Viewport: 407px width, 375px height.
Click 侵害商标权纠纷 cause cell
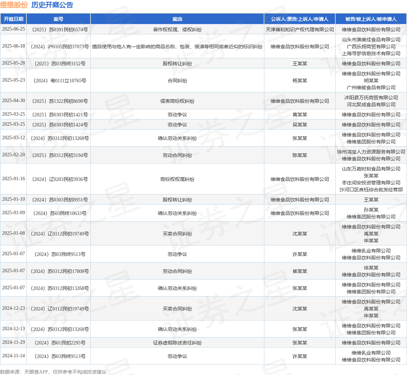[x=177, y=101]
